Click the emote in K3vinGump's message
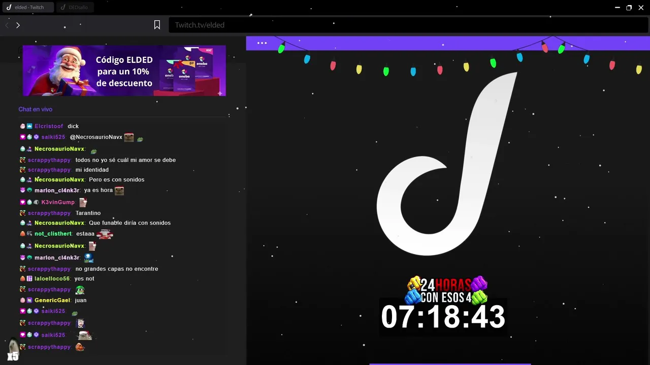650x365 pixels. click(x=83, y=202)
